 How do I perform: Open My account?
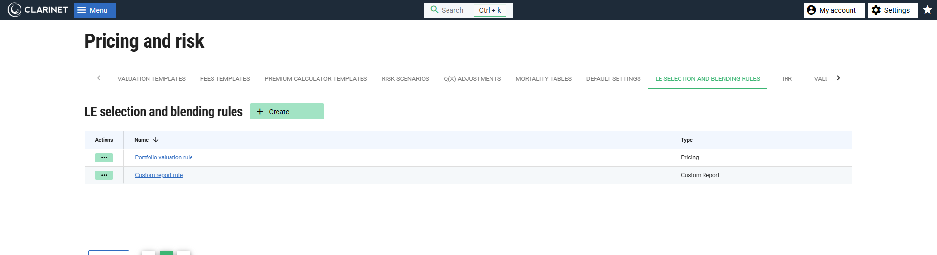point(833,10)
